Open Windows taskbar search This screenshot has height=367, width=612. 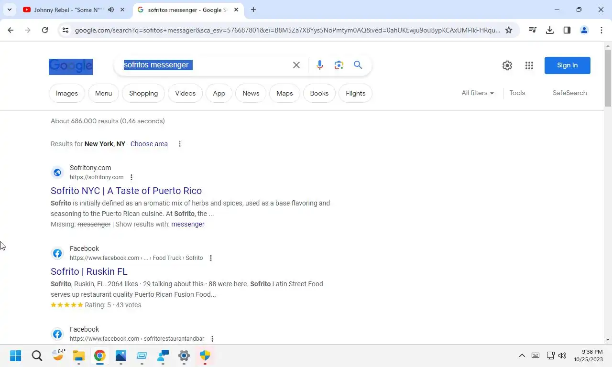pos(37,356)
